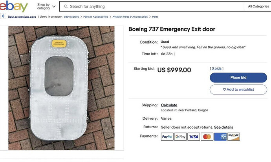Open the Shop by category dropdown
271x162 pixels.
tap(46, 6)
